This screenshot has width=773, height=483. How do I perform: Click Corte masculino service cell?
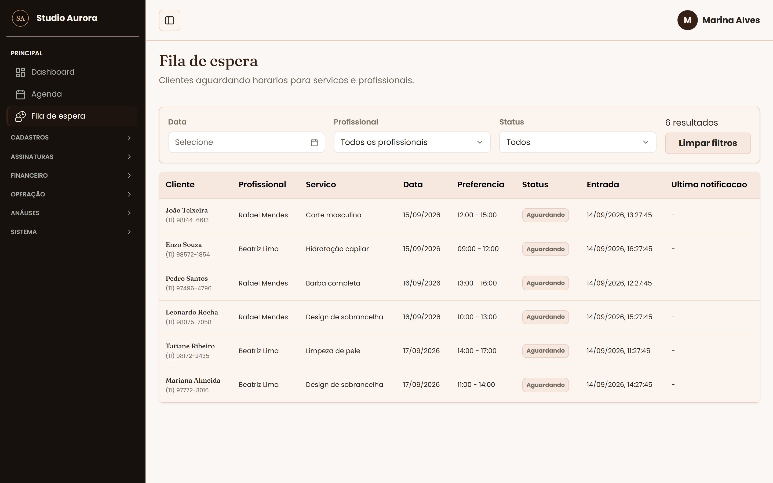tap(333, 215)
